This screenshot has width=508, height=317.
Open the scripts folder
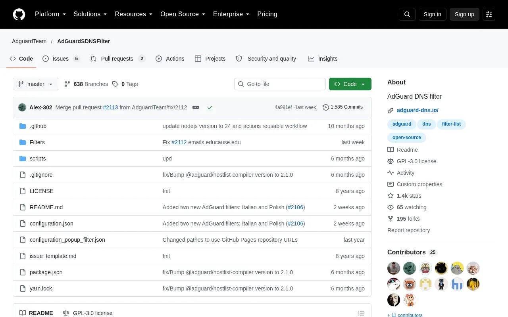(38, 158)
